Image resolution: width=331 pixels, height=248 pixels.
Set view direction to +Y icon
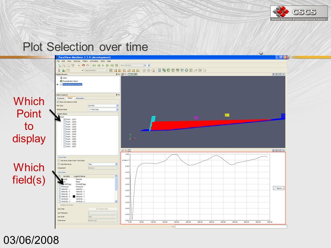click(x=124, y=70)
